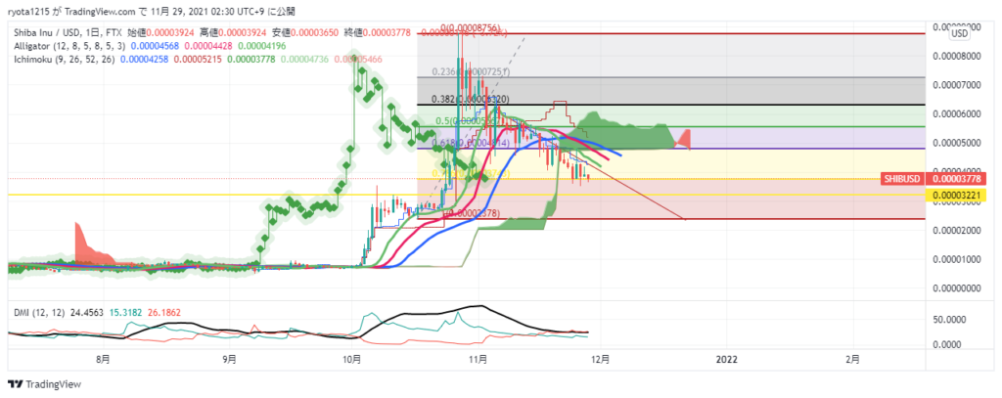Click the 50.0000 level on DMI axis
Viewport: 1002px width, 398px height.
click(952, 320)
